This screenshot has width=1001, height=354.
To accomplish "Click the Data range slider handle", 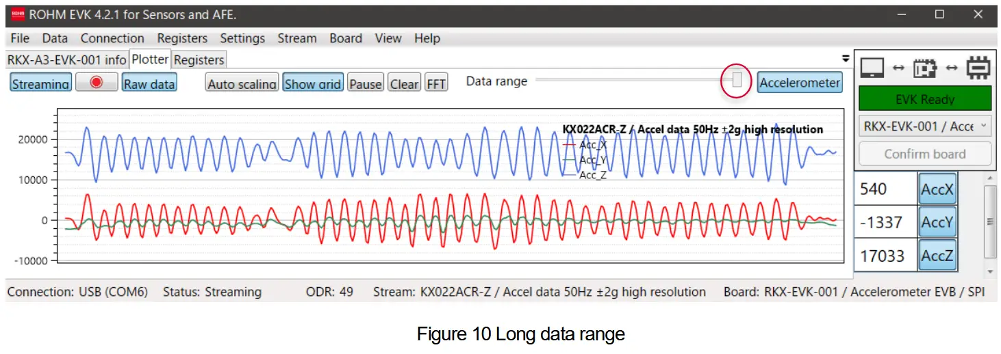I will click(x=737, y=81).
